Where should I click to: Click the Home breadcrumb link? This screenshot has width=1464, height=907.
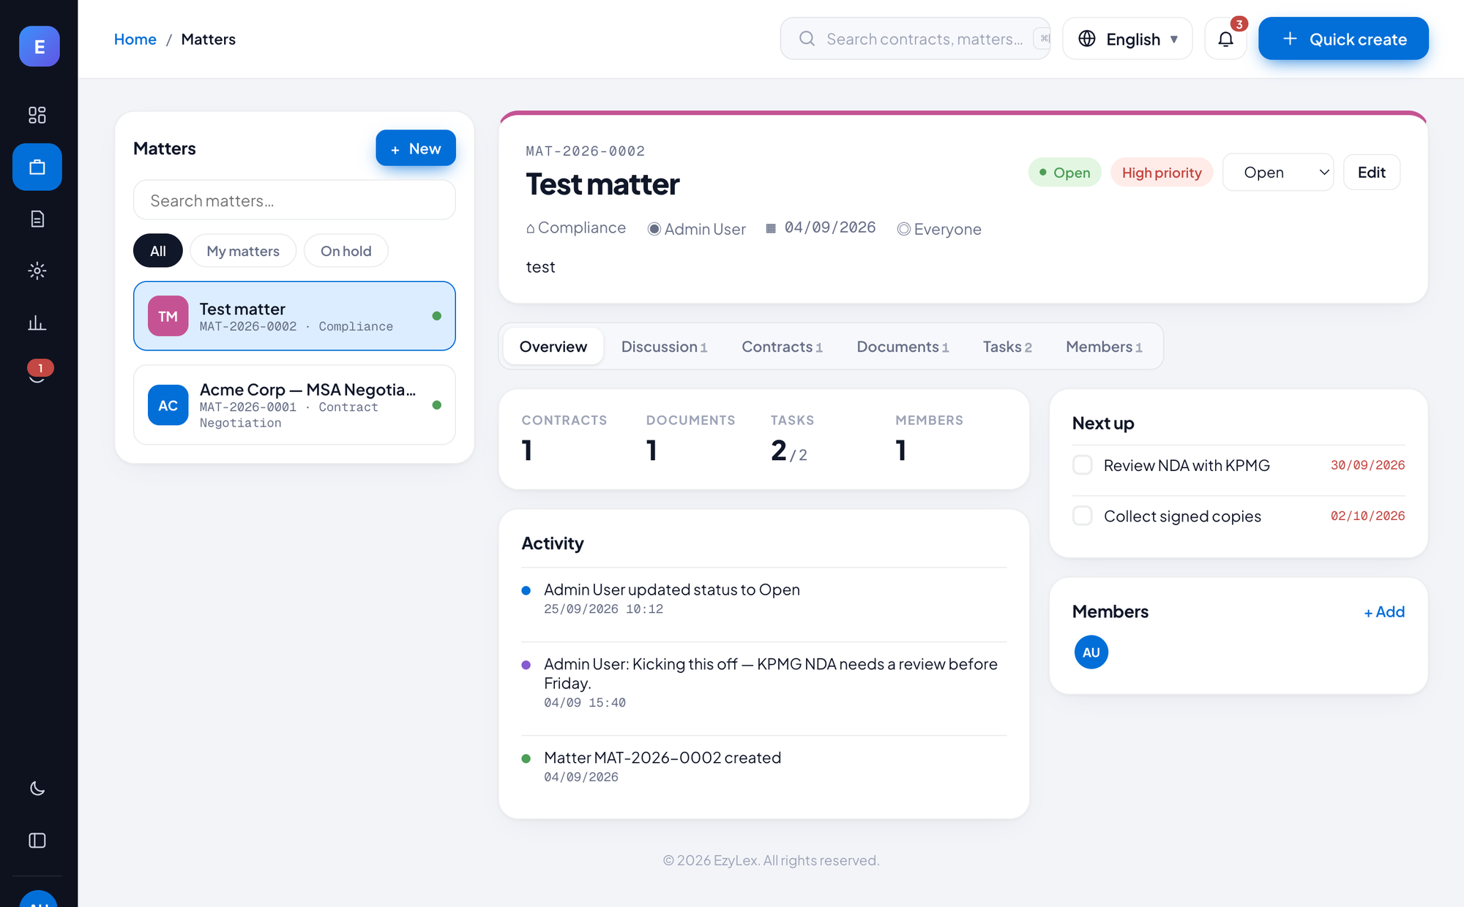(x=135, y=39)
